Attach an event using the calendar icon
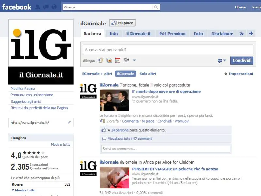The width and height of the screenshot is (261, 196). [118, 60]
